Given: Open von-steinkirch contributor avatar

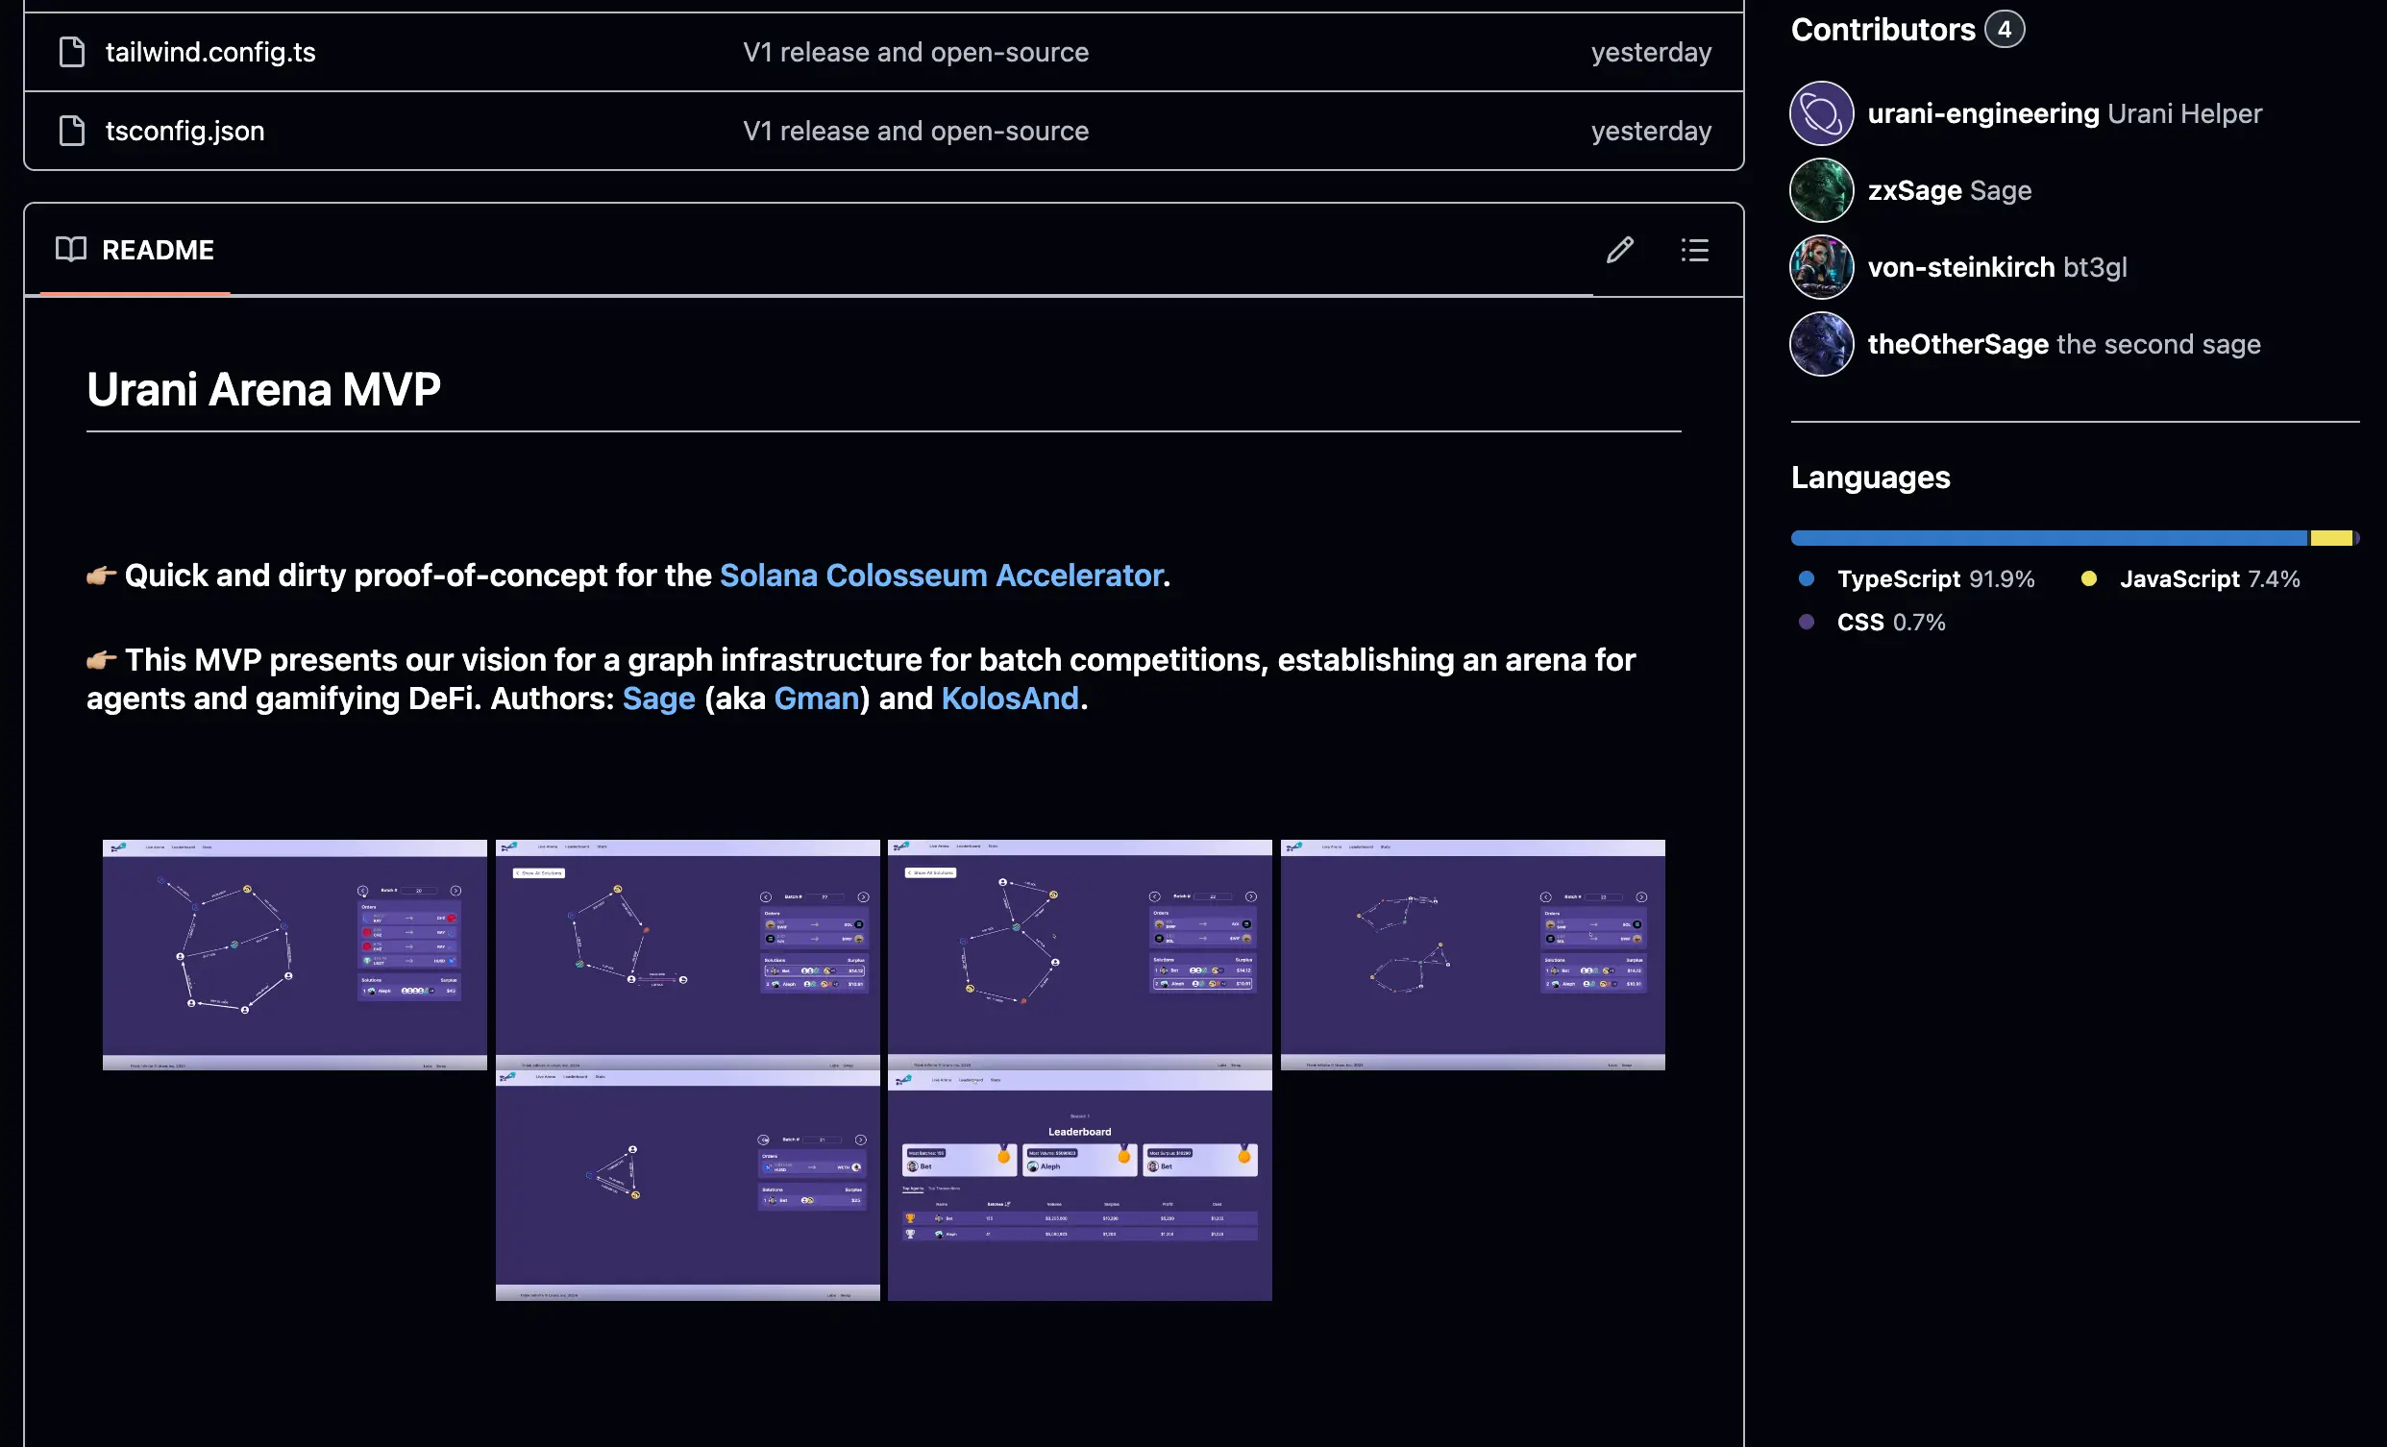Looking at the screenshot, I should point(1821,267).
